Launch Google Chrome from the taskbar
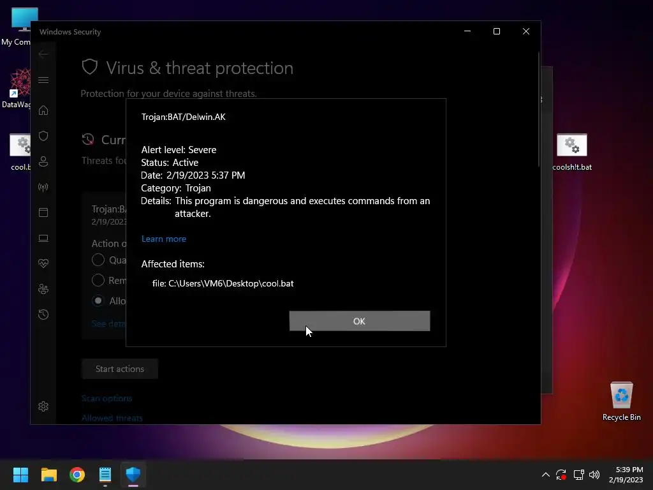The width and height of the screenshot is (653, 490). coord(77,475)
